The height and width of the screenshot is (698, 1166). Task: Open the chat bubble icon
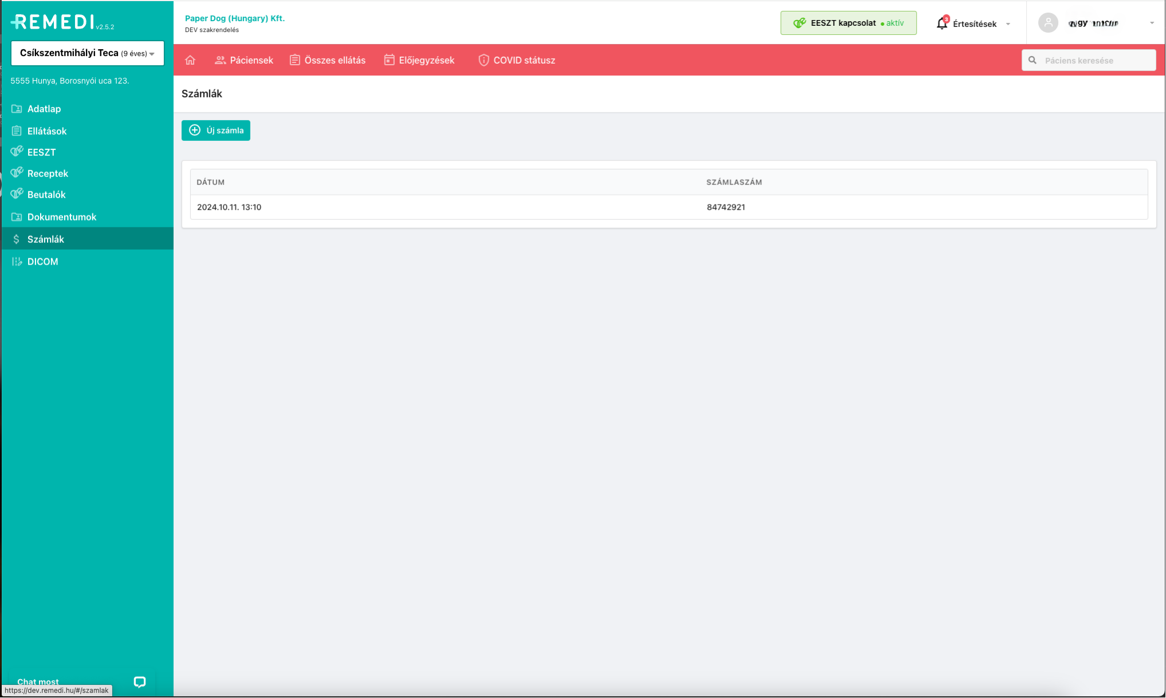click(139, 681)
